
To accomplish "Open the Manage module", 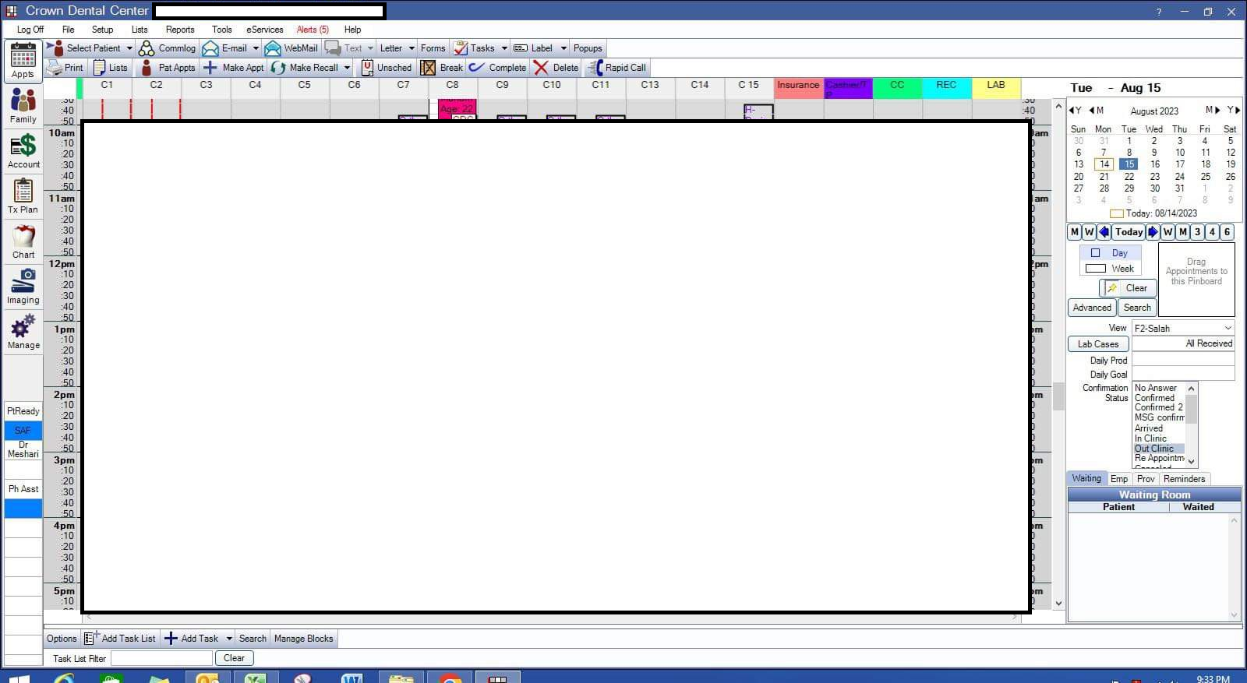I will [x=23, y=332].
